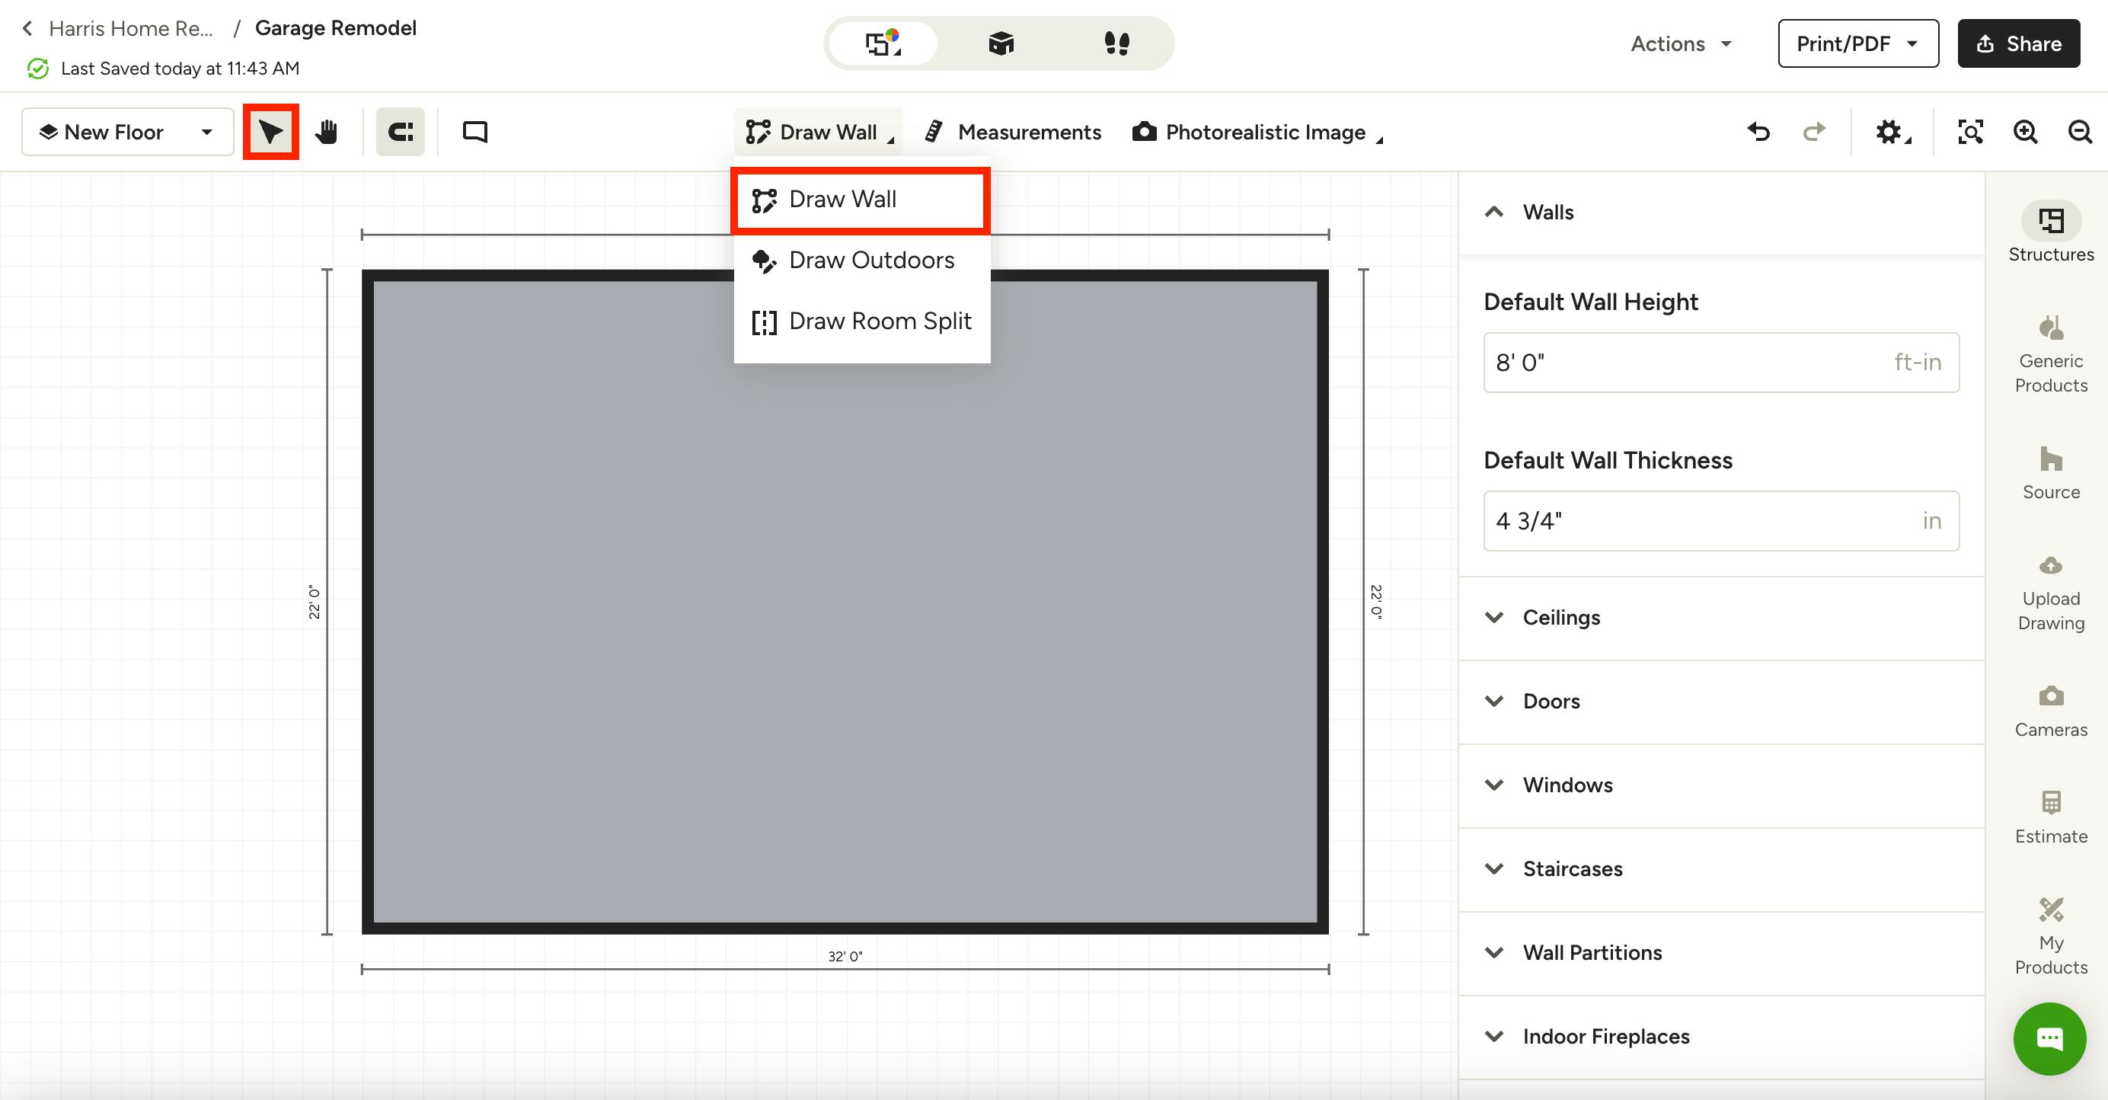
Task: Open the Estimate sidebar panel
Action: 2051,817
